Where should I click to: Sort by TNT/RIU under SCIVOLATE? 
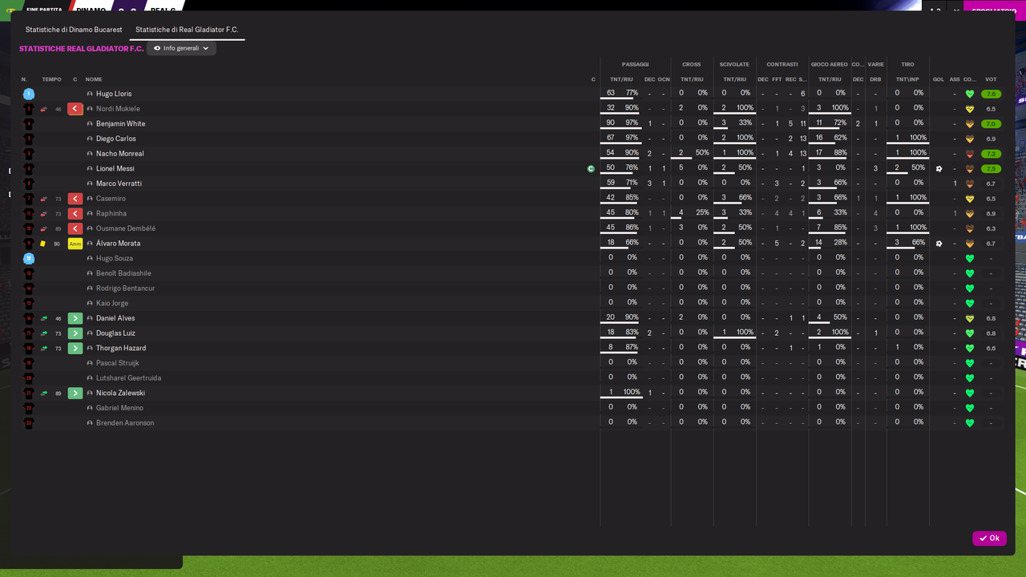pyautogui.click(x=734, y=79)
